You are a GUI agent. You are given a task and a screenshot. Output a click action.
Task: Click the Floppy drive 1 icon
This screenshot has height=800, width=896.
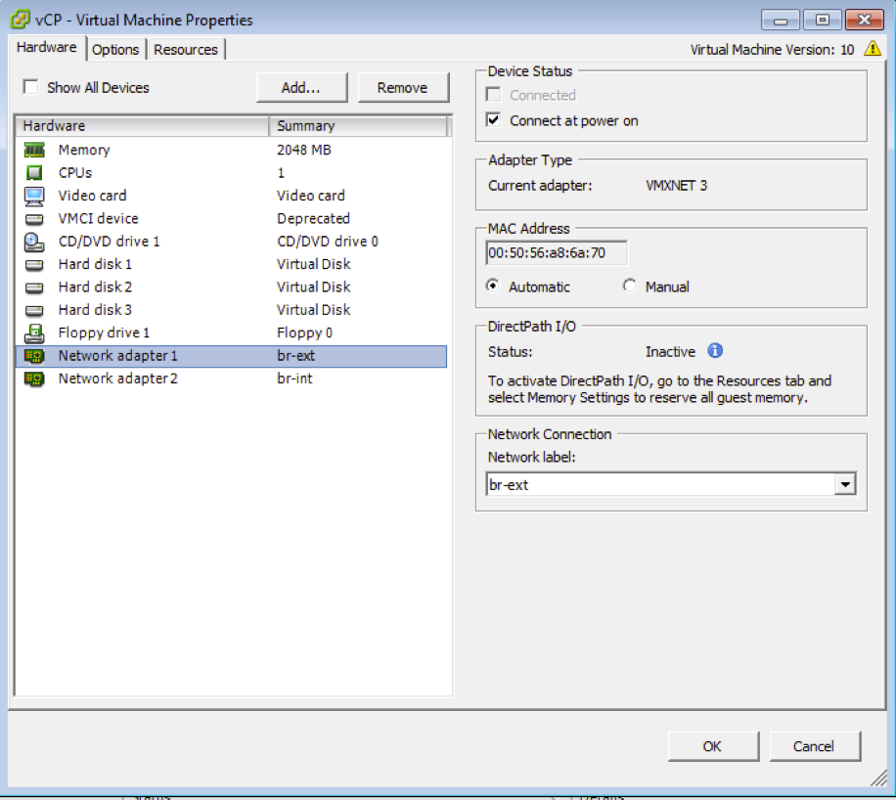(x=34, y=333)
